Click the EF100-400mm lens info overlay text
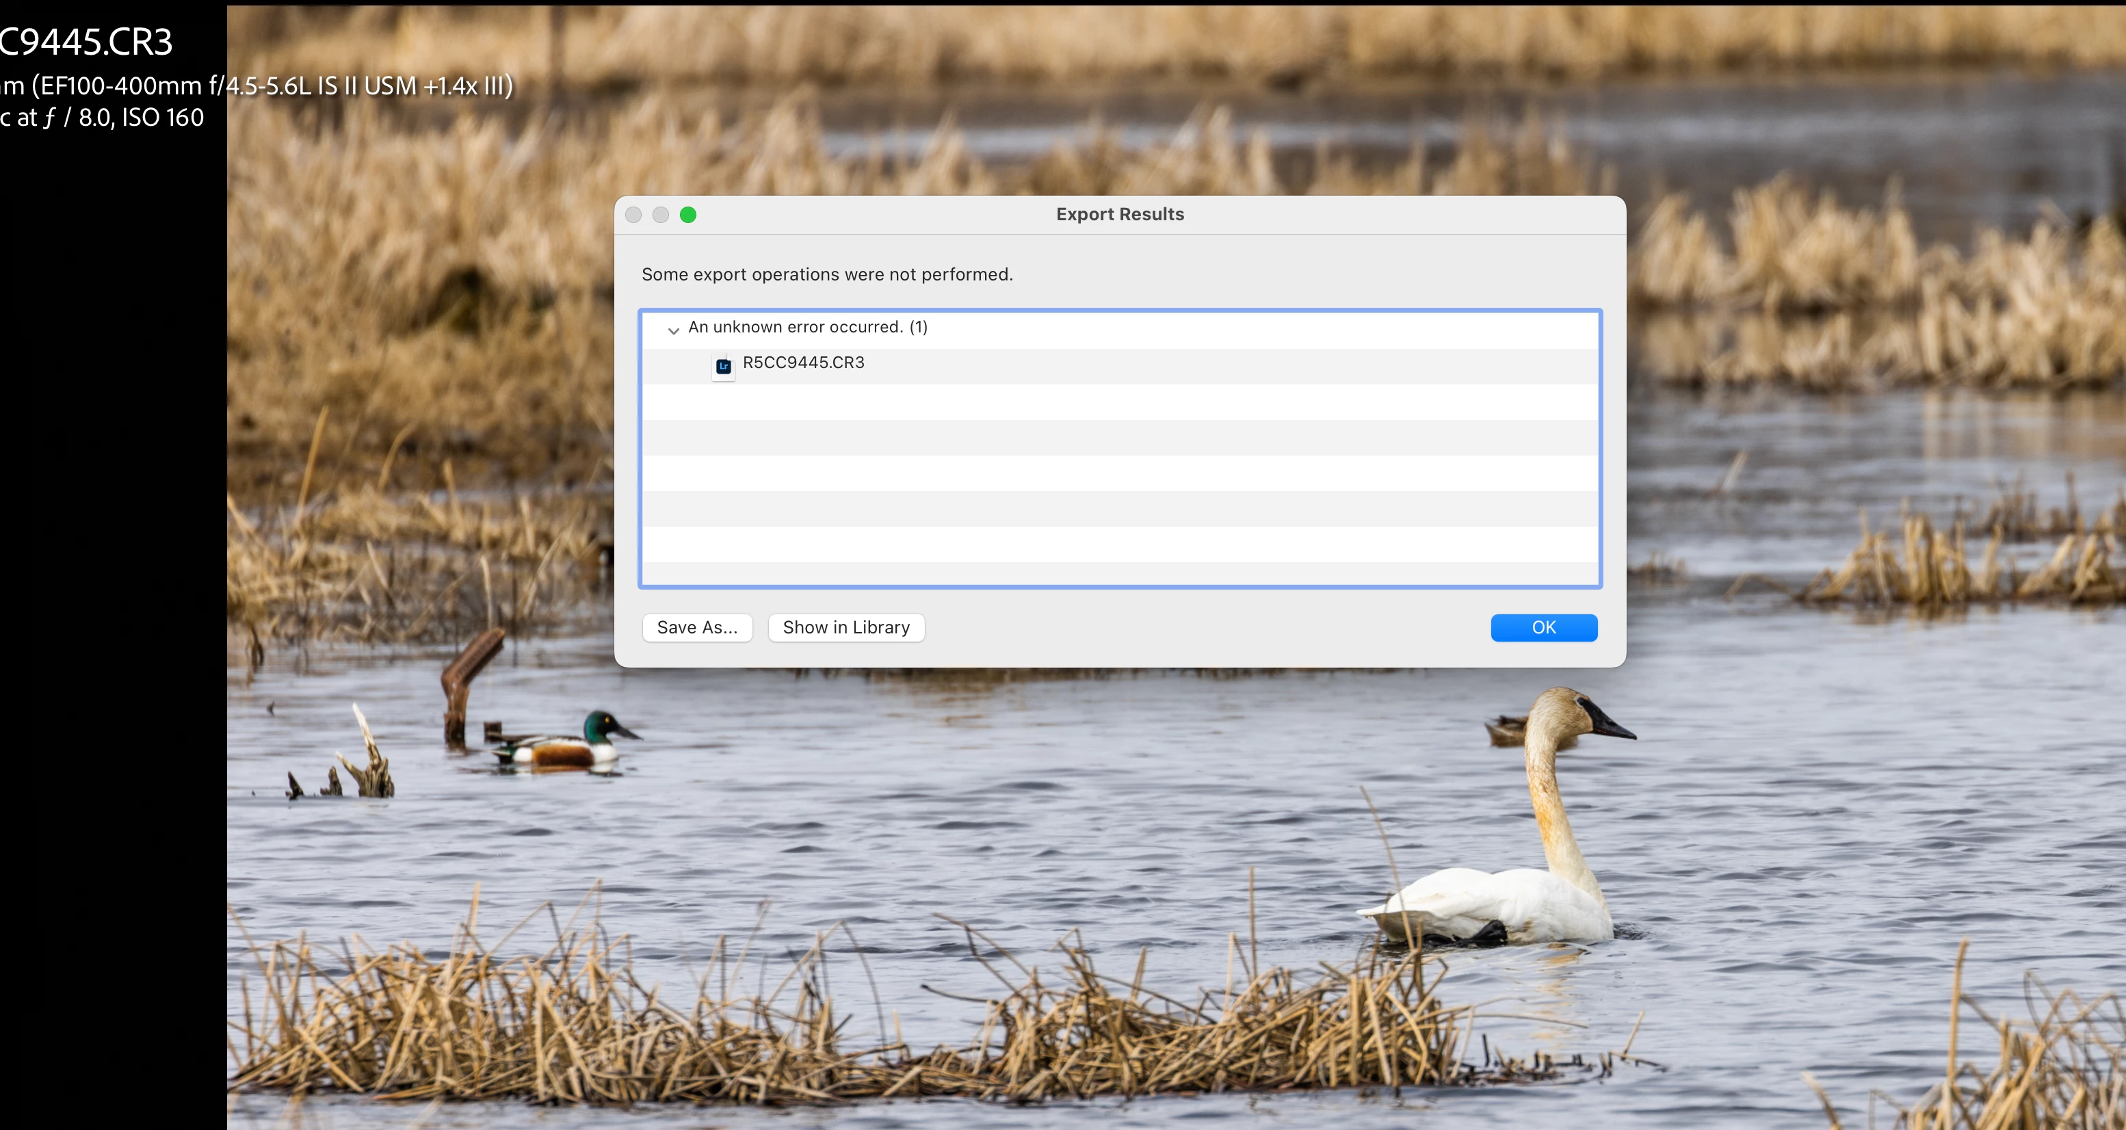 pos(256,85)
